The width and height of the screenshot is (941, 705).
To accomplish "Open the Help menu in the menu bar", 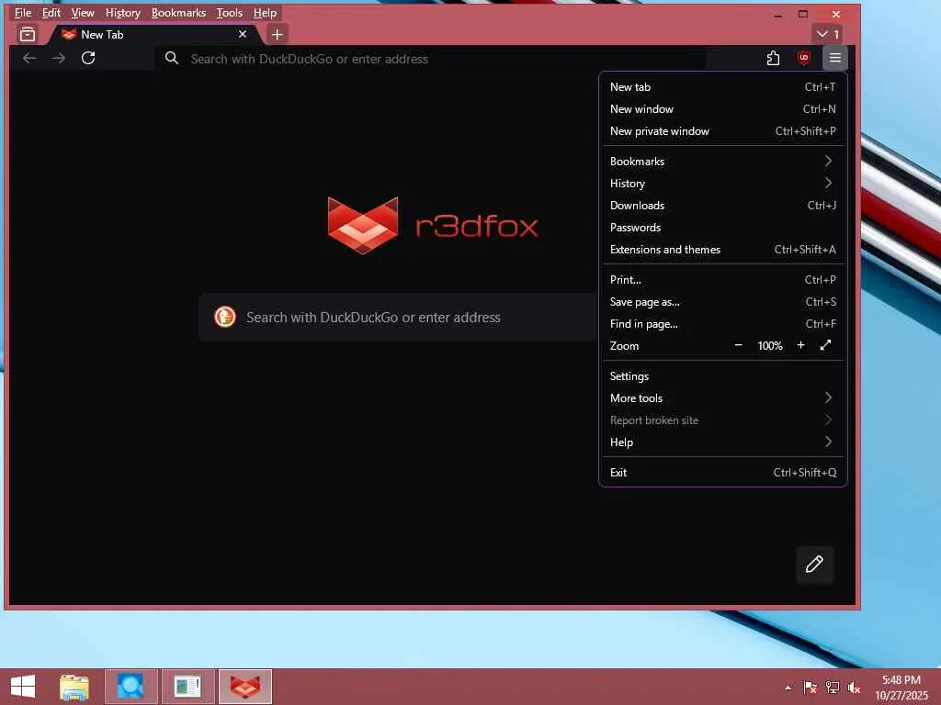I will point(265,13).
